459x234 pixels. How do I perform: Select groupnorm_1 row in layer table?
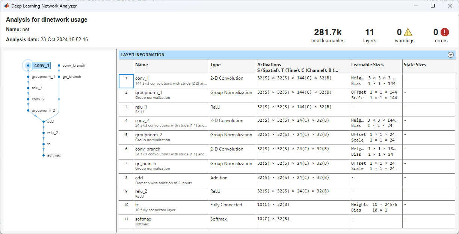(287, 95)
